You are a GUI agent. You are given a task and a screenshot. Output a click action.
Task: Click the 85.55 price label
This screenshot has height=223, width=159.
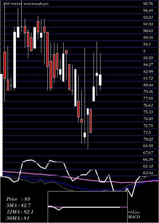[148, 58]
